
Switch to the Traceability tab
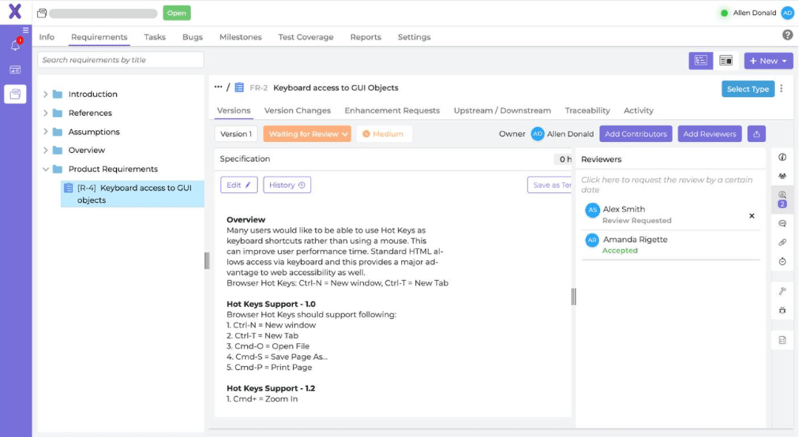click(x=587, y=110)
